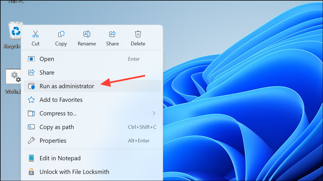Click the Recycle Bin label text
Image resolution: width=323 pixels, height=181 pixels.
[12, 46]
